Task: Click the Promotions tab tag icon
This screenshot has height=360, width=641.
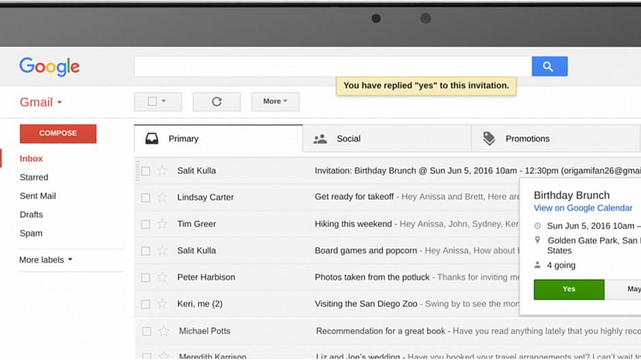Action: 489,138
